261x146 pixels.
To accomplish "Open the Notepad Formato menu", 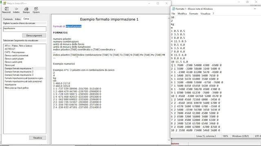I will point(193,13).
